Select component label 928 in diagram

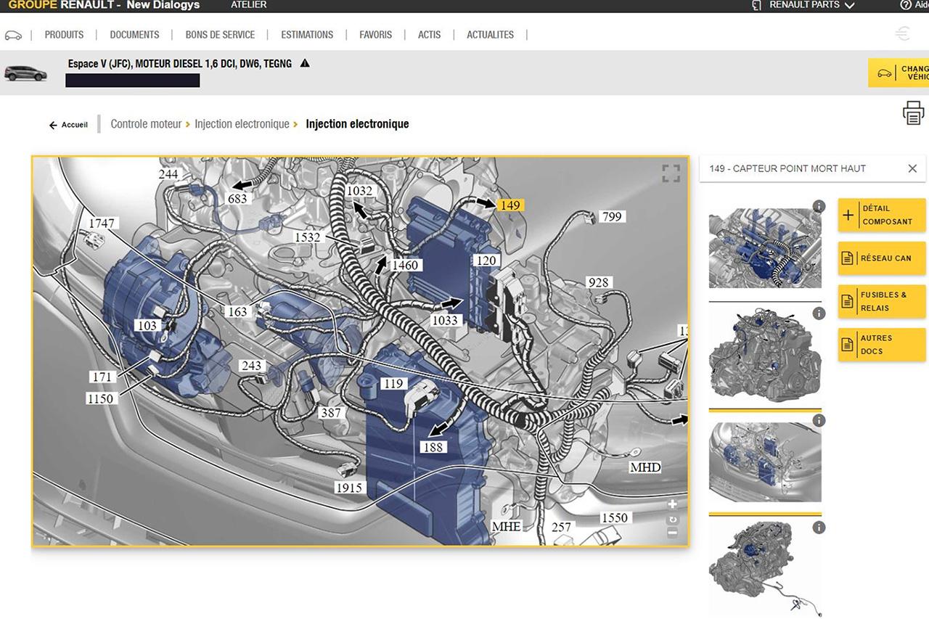(599, 282)
